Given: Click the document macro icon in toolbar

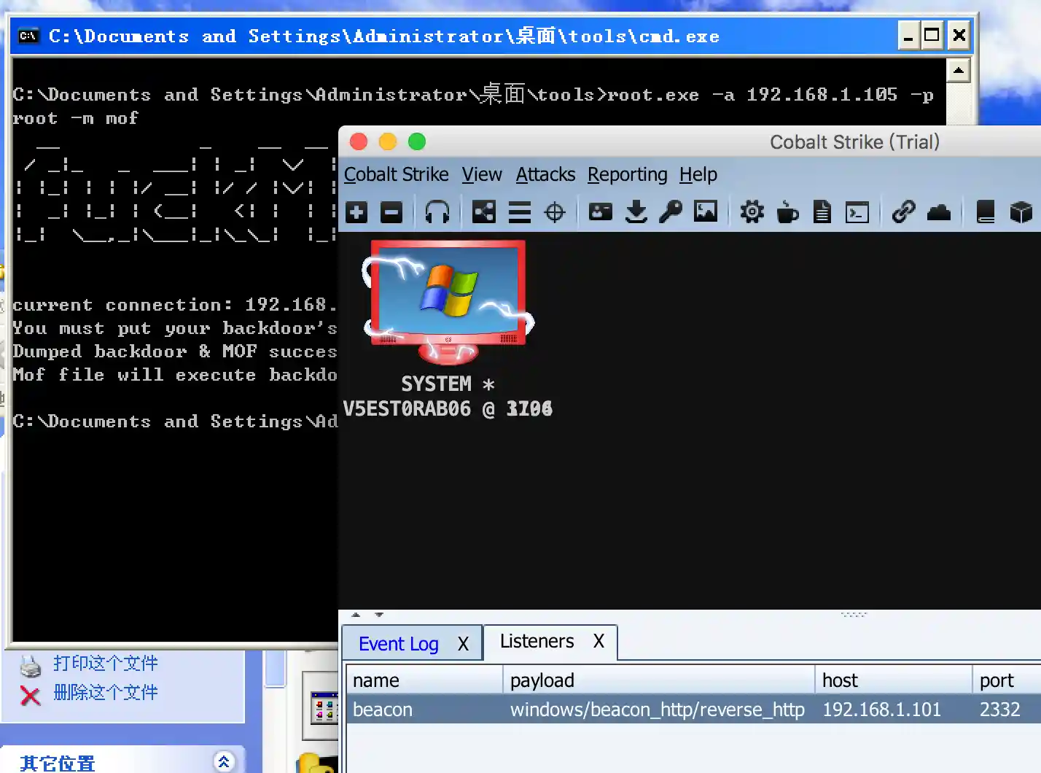Looking at the screenshot, I should [822, 212].
